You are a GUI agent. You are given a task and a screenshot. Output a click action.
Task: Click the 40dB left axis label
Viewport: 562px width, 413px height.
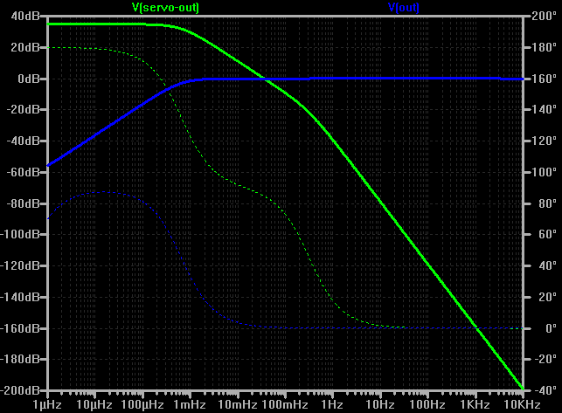pos(24,16)
